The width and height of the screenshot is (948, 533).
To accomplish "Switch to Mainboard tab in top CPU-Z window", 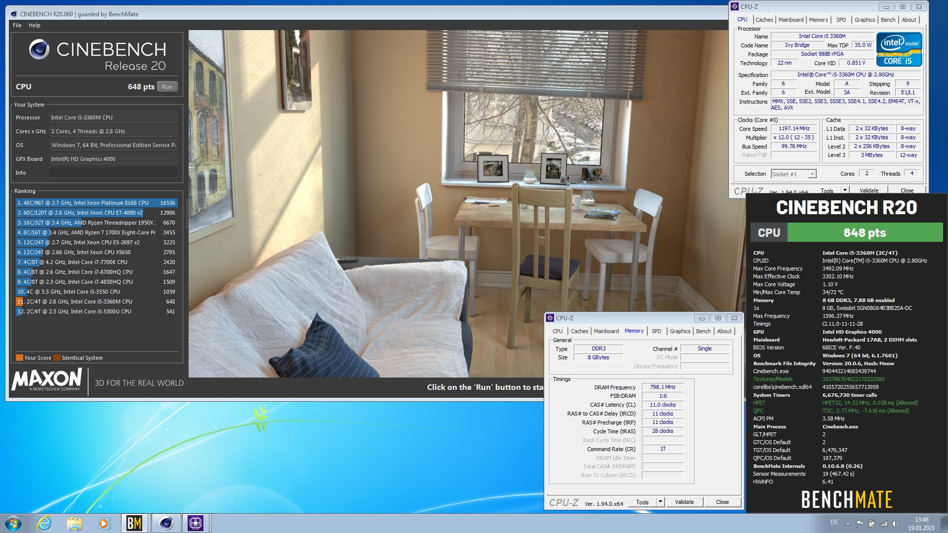I will [790, 20].
